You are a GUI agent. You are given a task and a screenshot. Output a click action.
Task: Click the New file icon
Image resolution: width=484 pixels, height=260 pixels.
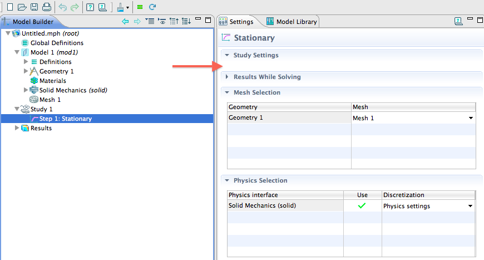(9, 7)
